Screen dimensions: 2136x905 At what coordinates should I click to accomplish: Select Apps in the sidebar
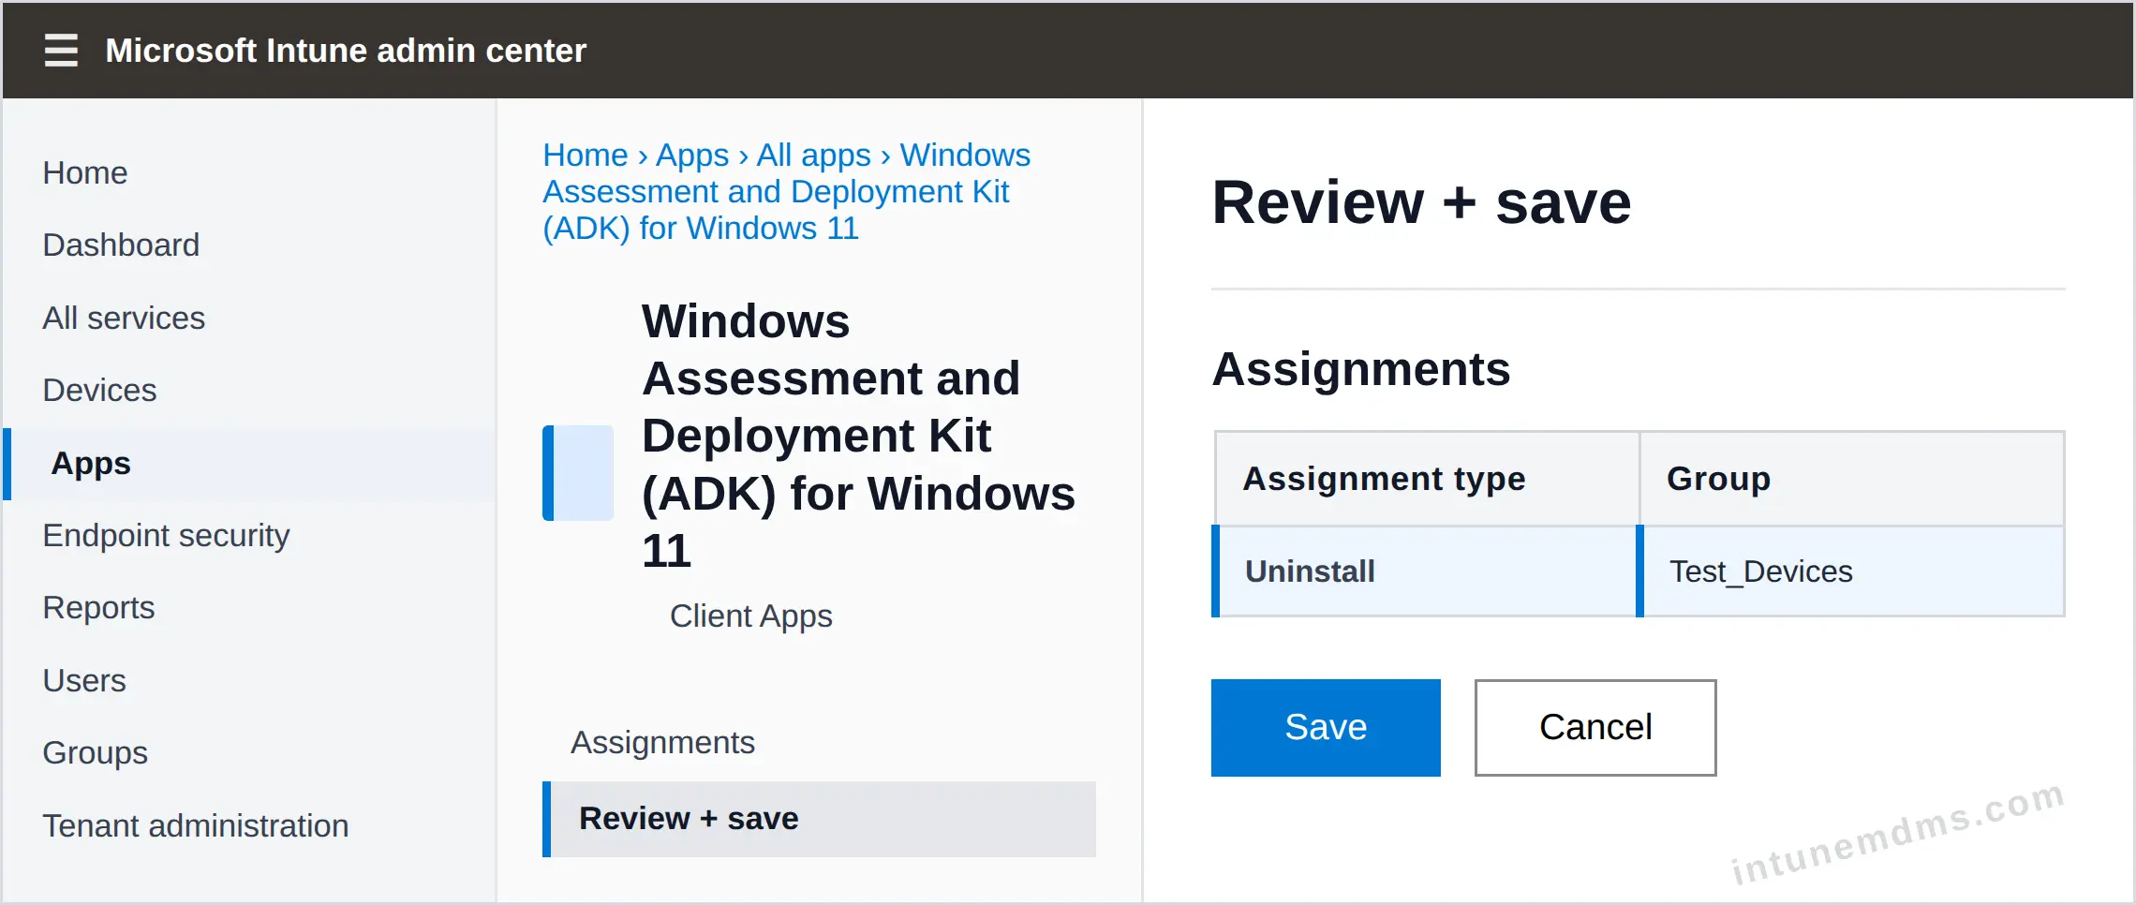click(249, 464)
